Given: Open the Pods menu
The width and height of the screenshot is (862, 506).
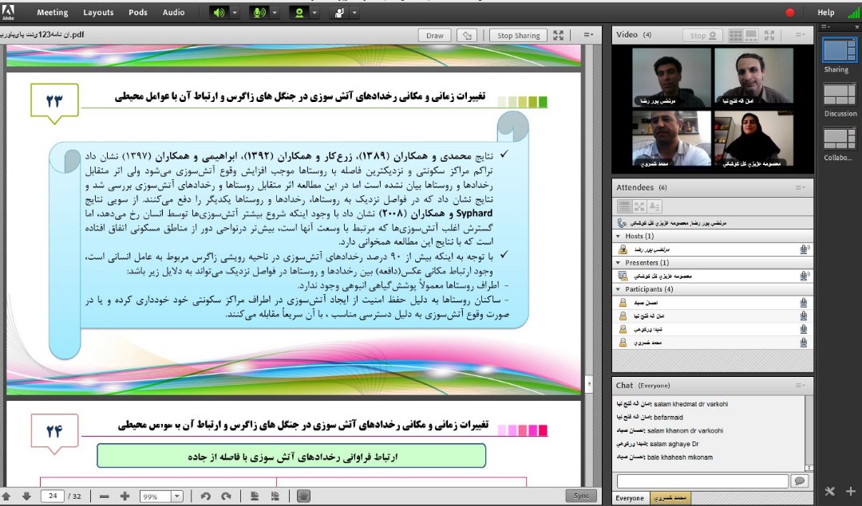Looking at the screenshot, I should click(x=138, y=13).
